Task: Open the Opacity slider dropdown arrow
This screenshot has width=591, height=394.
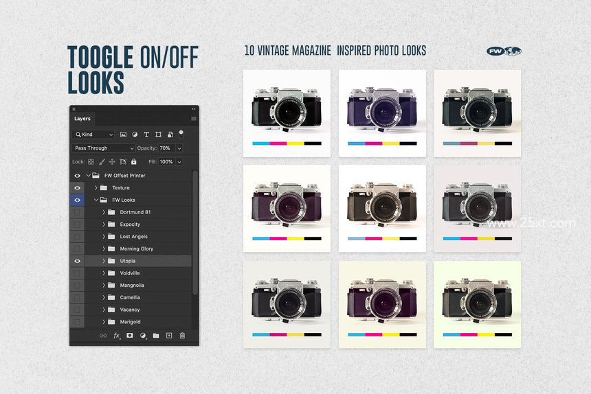Action: click(x=179, y=148)
